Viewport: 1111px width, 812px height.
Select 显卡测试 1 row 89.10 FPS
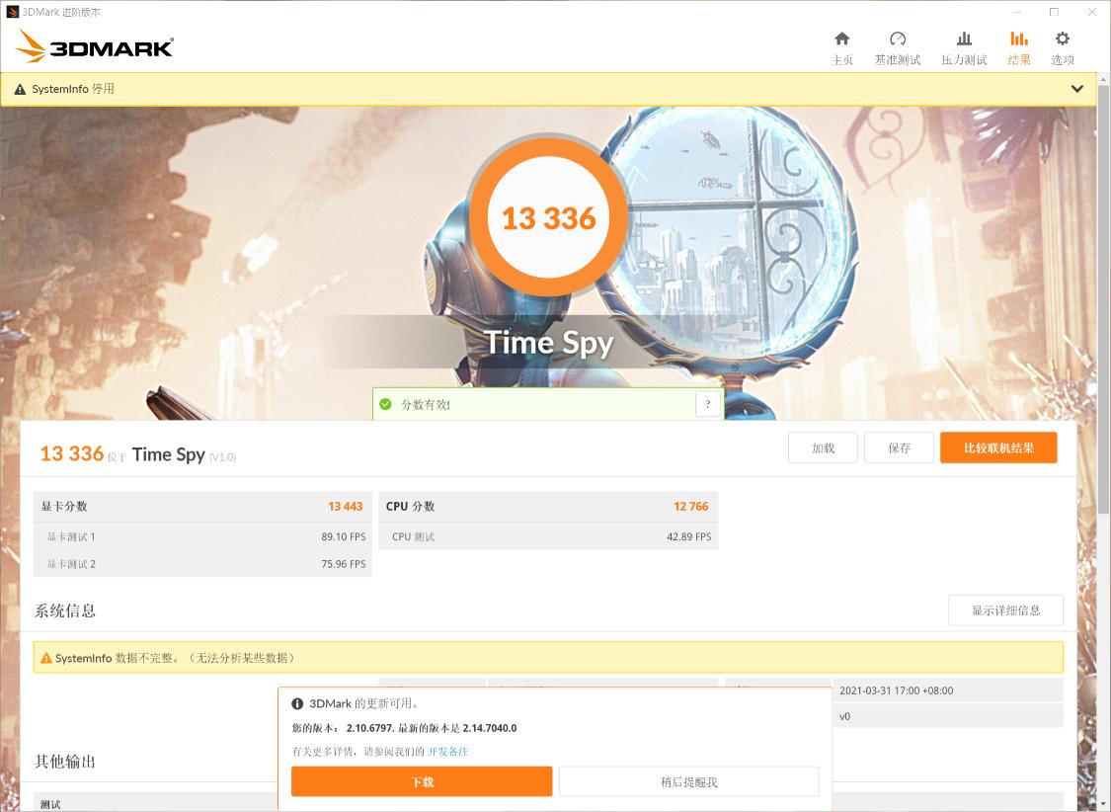pyautogui.click(x=202, y=536)
